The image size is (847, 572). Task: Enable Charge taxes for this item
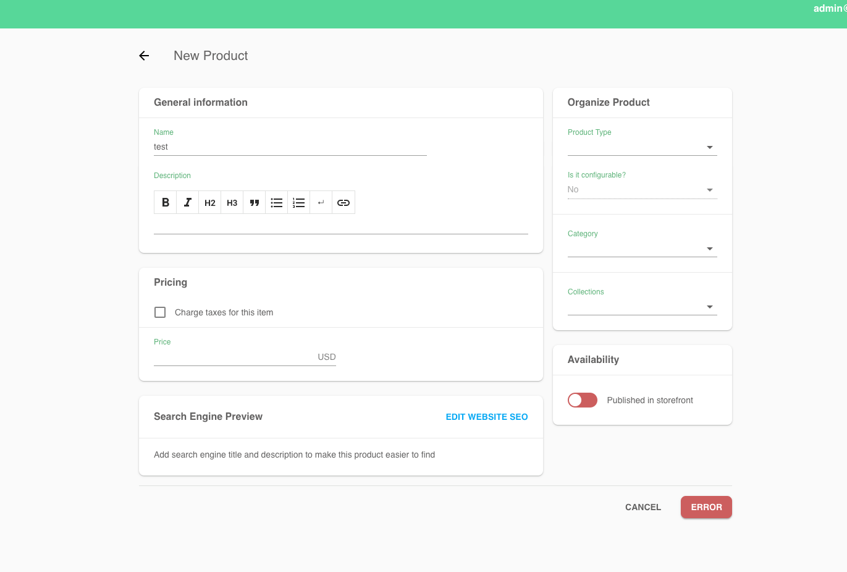click(160, 312)
